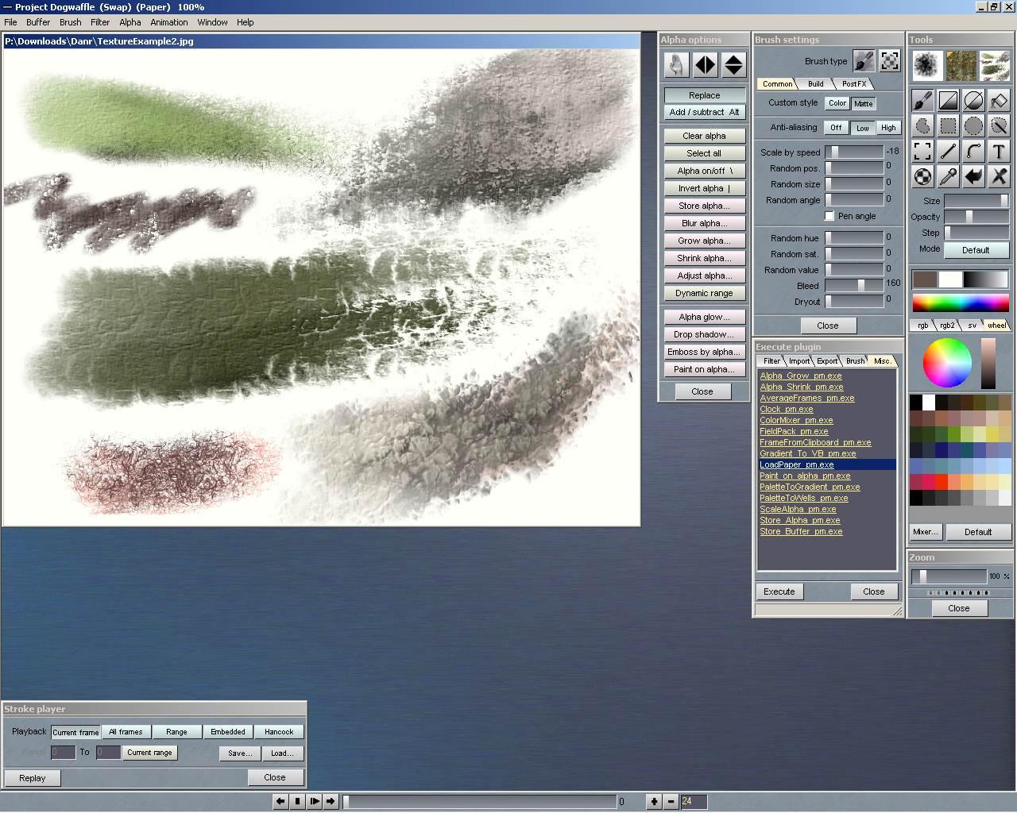The height and width of the screenshot is (813, 1017).
Task: Flip alpha horizontally using left-right arrows icon
Action: [x=705, y=64]
